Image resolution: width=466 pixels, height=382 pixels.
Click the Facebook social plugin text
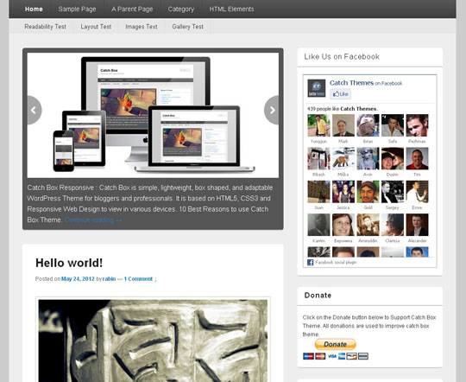click(336, 263)
